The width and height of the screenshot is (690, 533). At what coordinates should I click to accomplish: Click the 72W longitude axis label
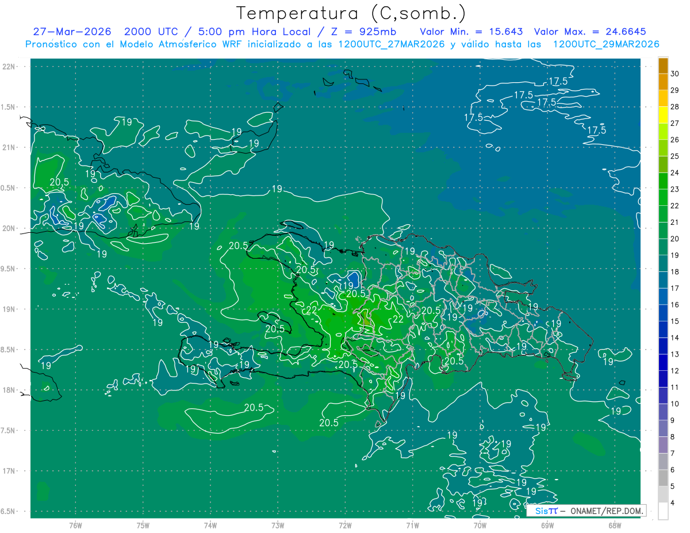point(345,526)
